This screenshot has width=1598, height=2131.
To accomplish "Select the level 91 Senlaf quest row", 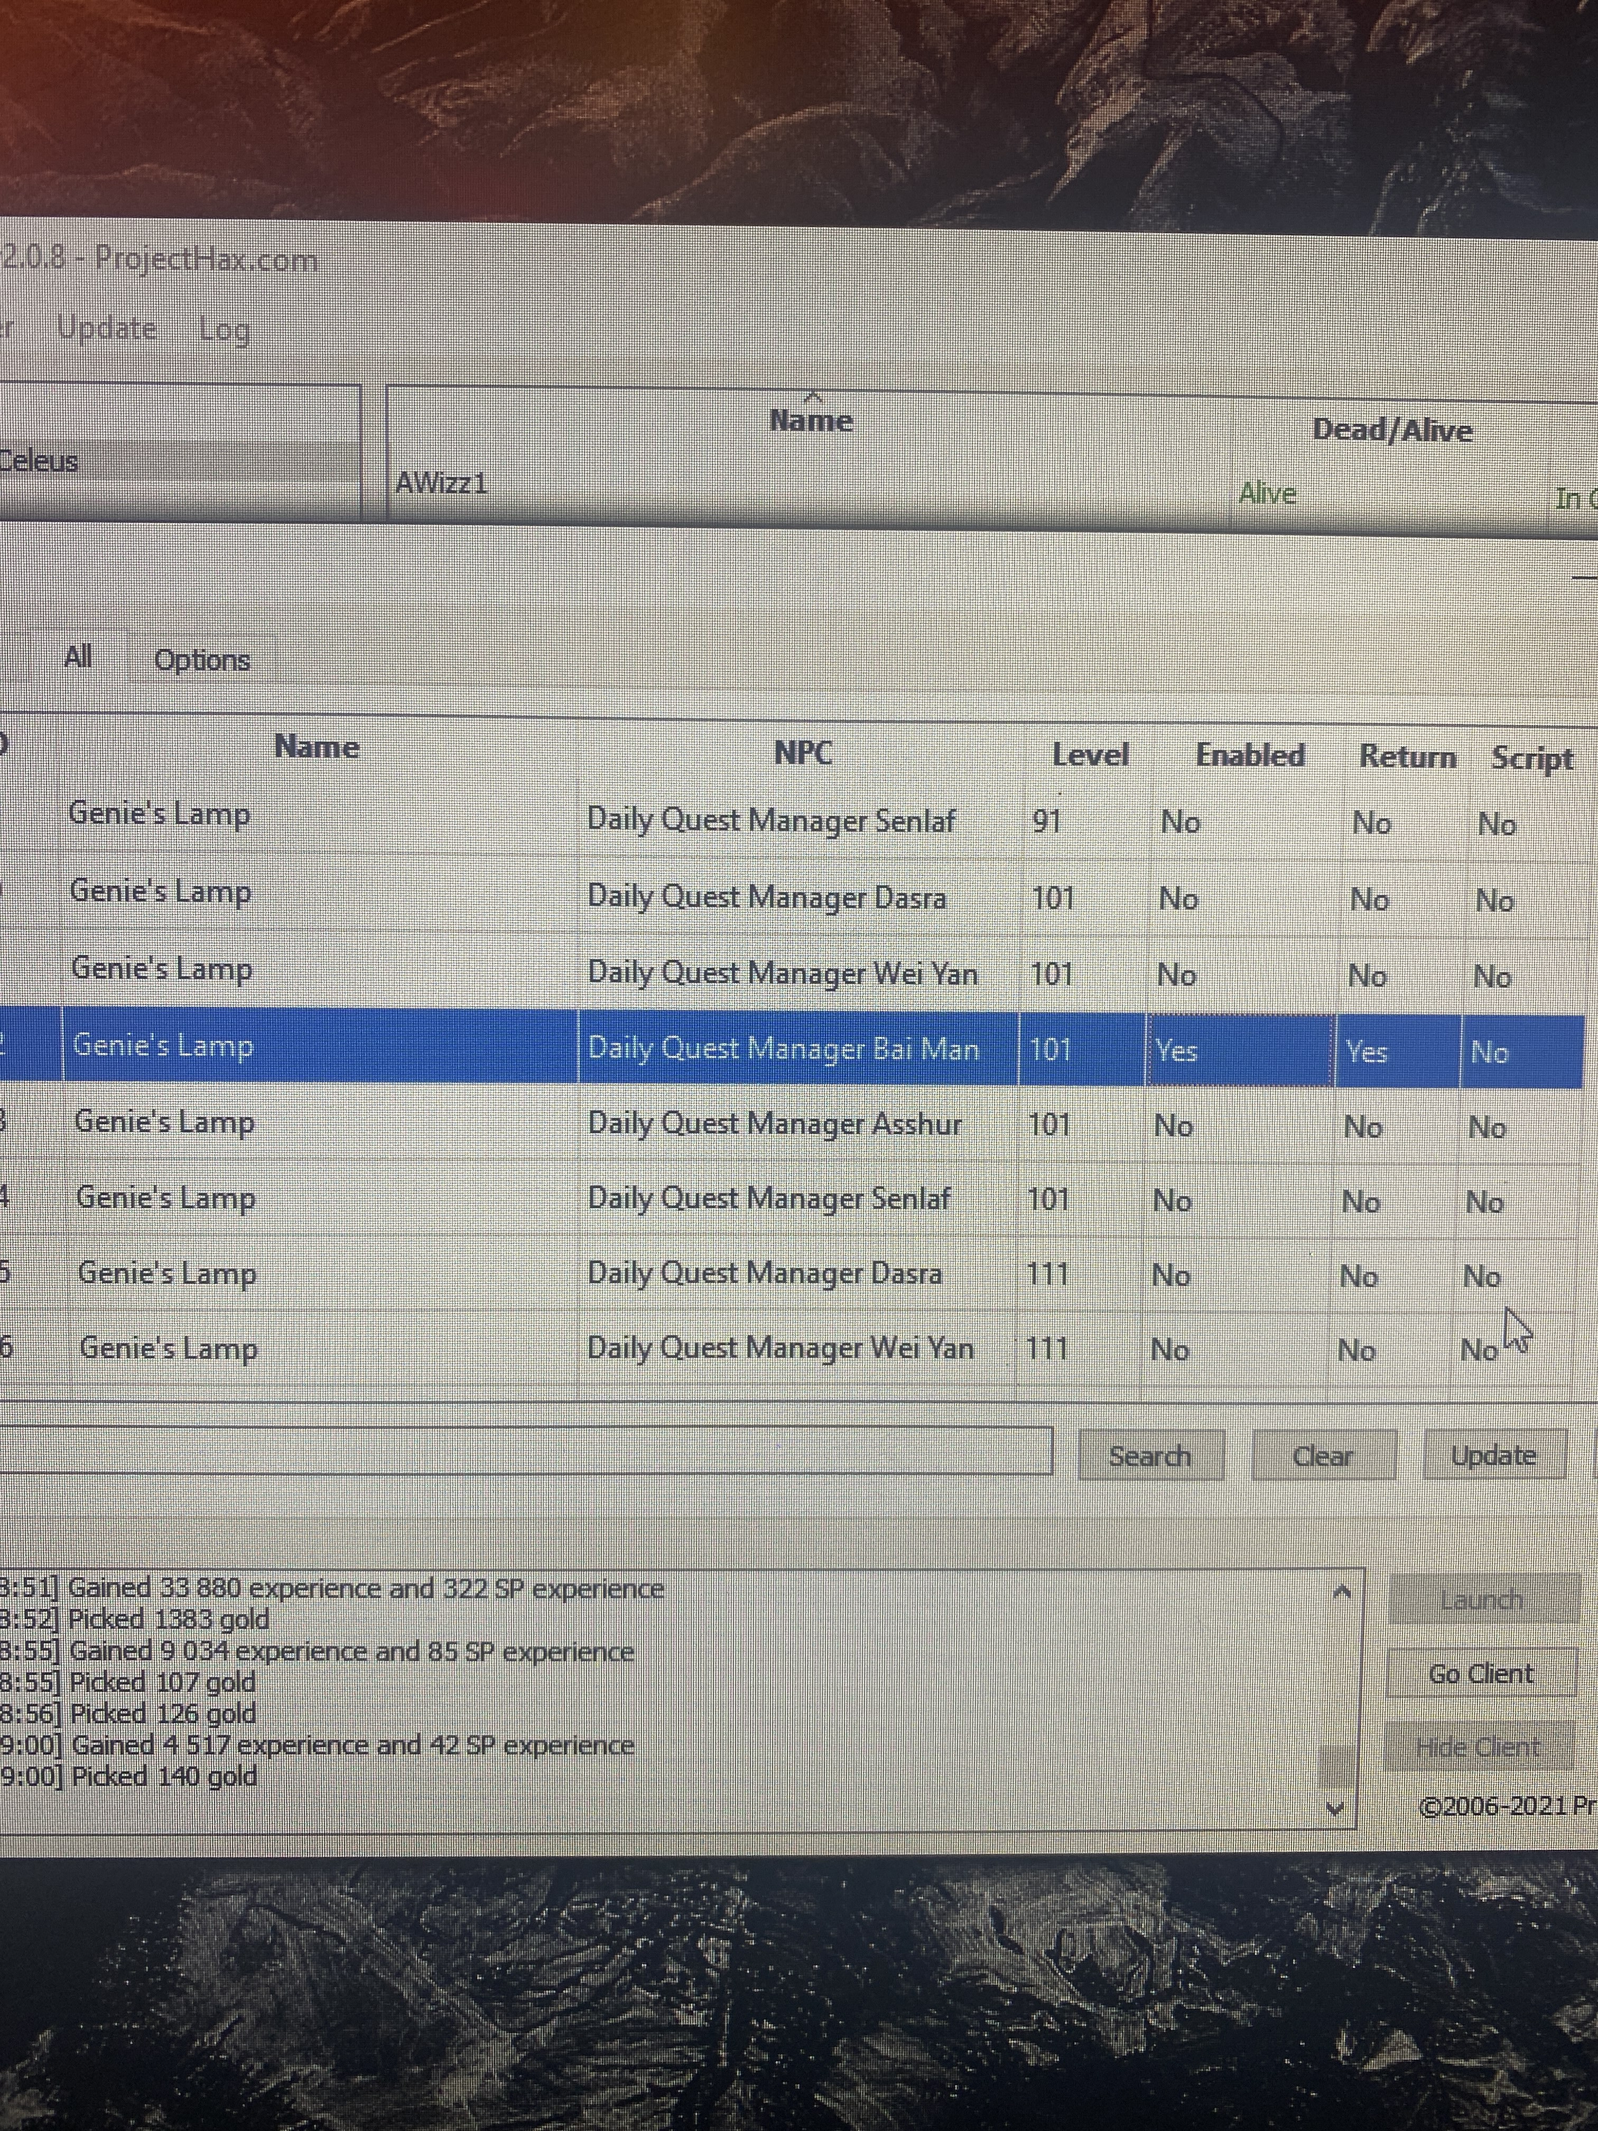I will 770,821.
